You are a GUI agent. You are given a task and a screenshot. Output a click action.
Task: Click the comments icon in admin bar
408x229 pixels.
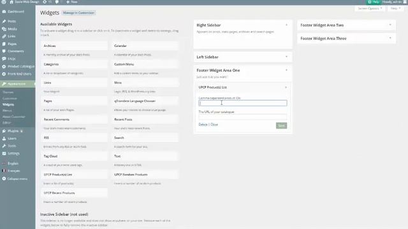[x=57, y=2]
